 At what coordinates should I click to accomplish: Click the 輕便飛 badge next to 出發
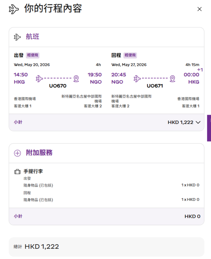[33, 55]
